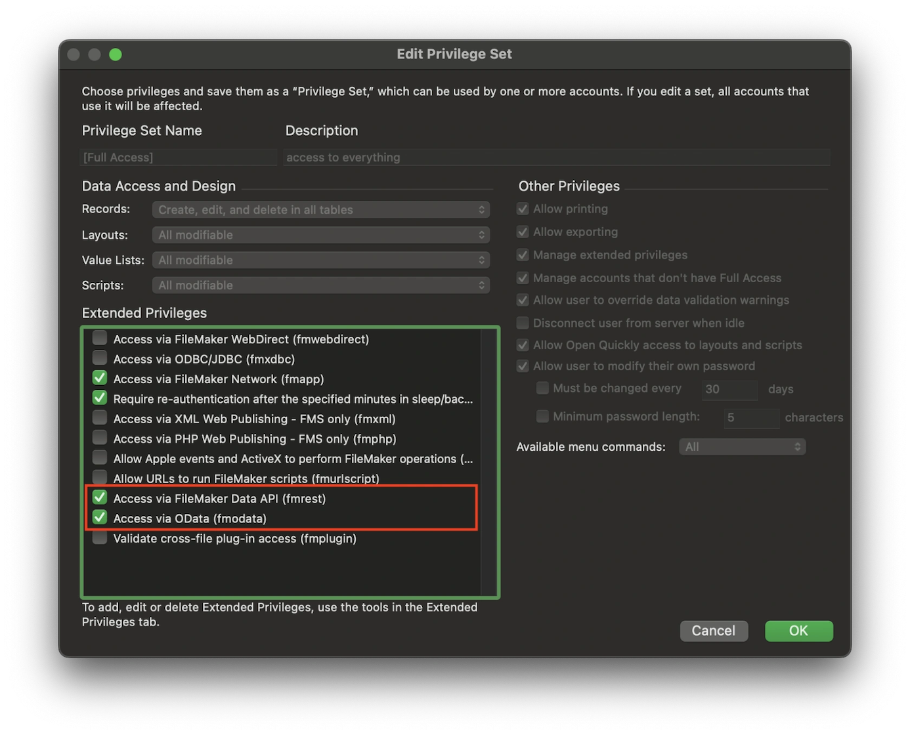Click the green zoom window button
This screenshot has height=735, width=910.
click(x=116, y=54)
